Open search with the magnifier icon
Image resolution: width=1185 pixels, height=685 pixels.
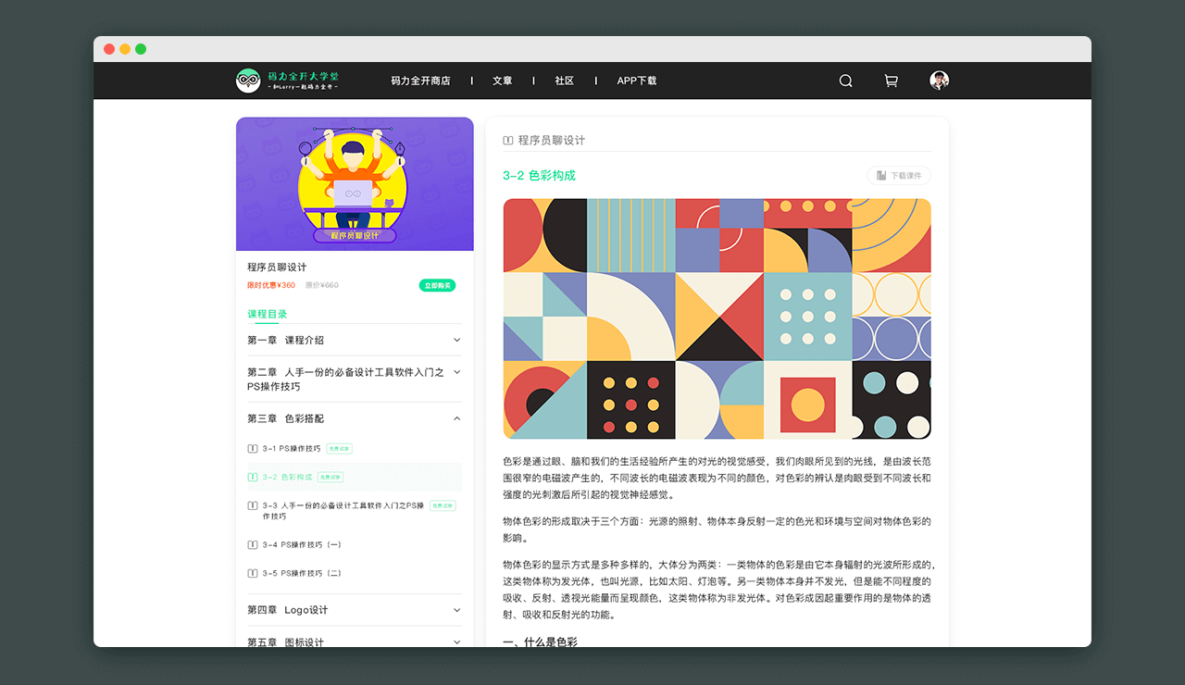tap(845, 81)
